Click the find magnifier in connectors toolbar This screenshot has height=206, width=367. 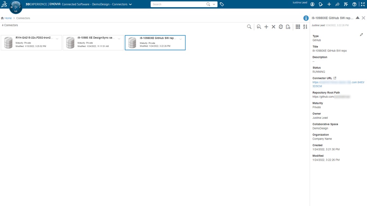pyautogui.click(x=249, y=27)
